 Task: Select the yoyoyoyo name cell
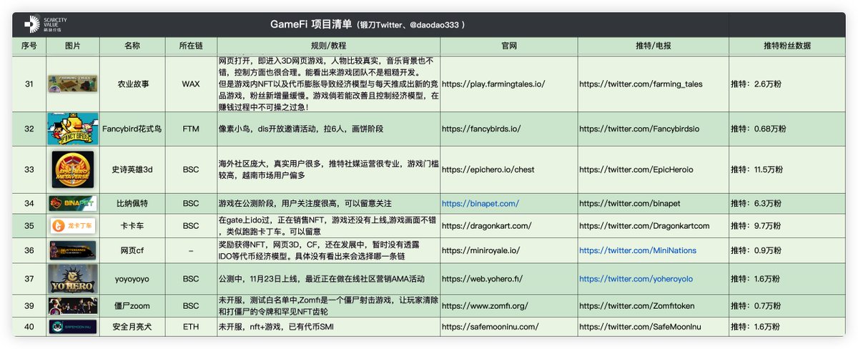[x=132, y=279]
